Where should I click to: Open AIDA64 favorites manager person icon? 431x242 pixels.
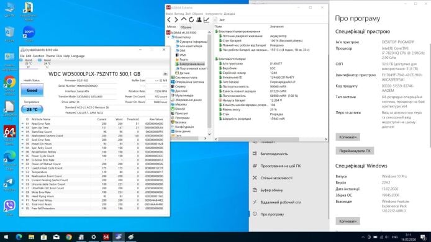coord(199,20)
